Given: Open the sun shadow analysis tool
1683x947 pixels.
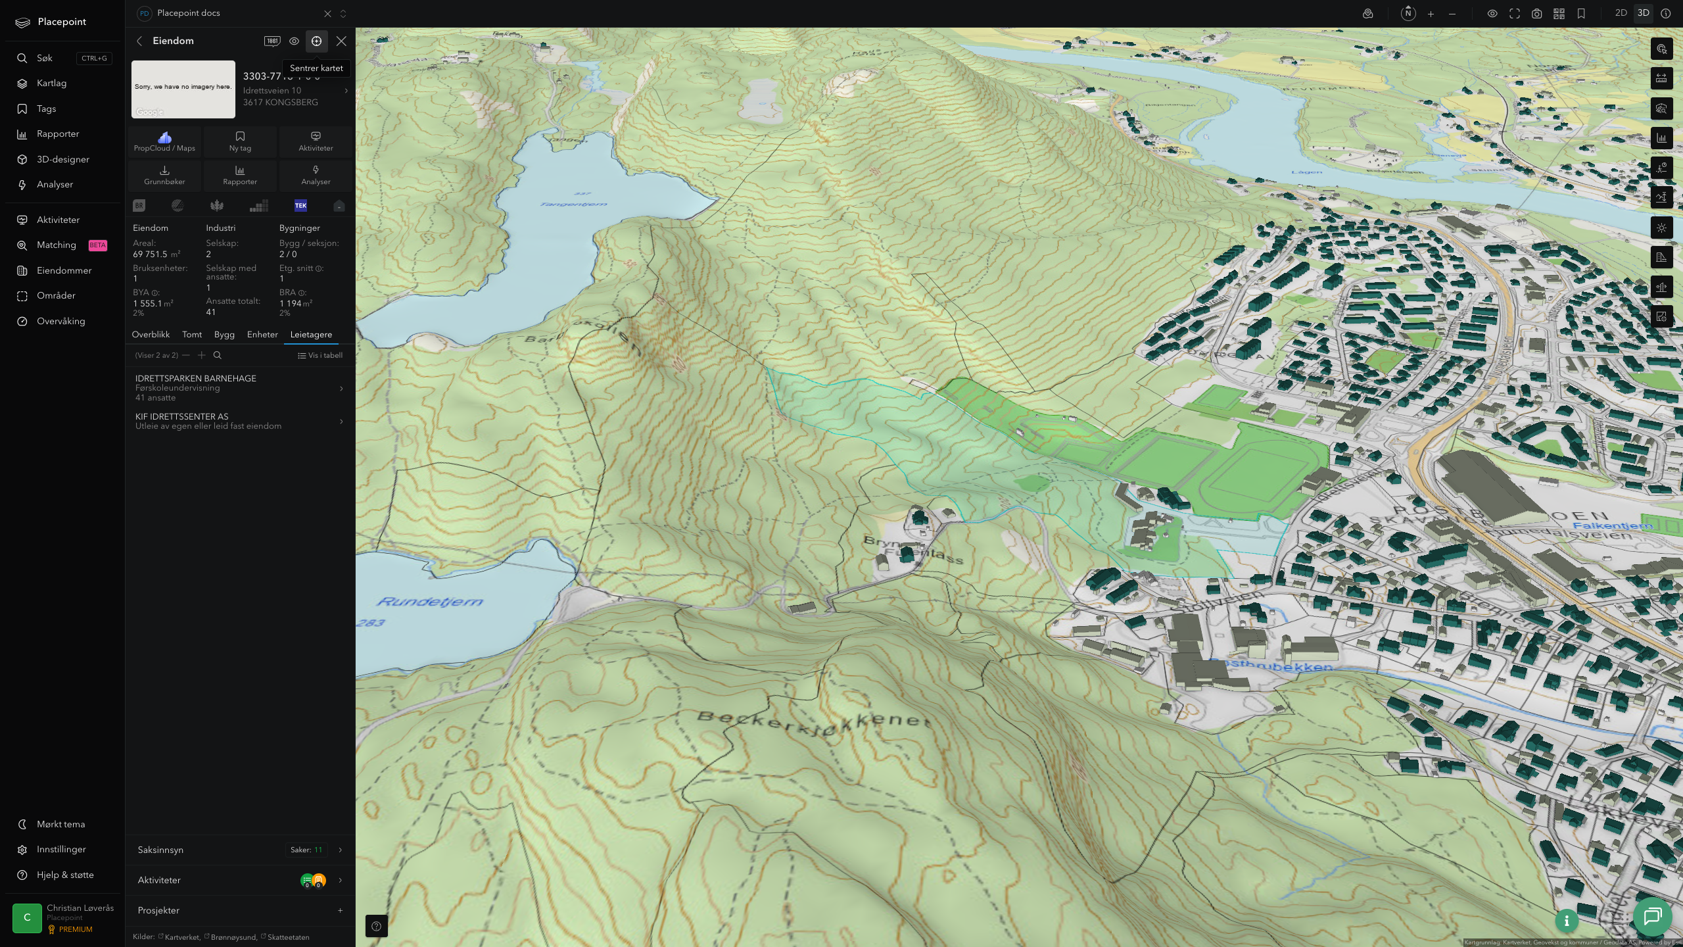Looking at the screenshot, I should click(1661, 228).
